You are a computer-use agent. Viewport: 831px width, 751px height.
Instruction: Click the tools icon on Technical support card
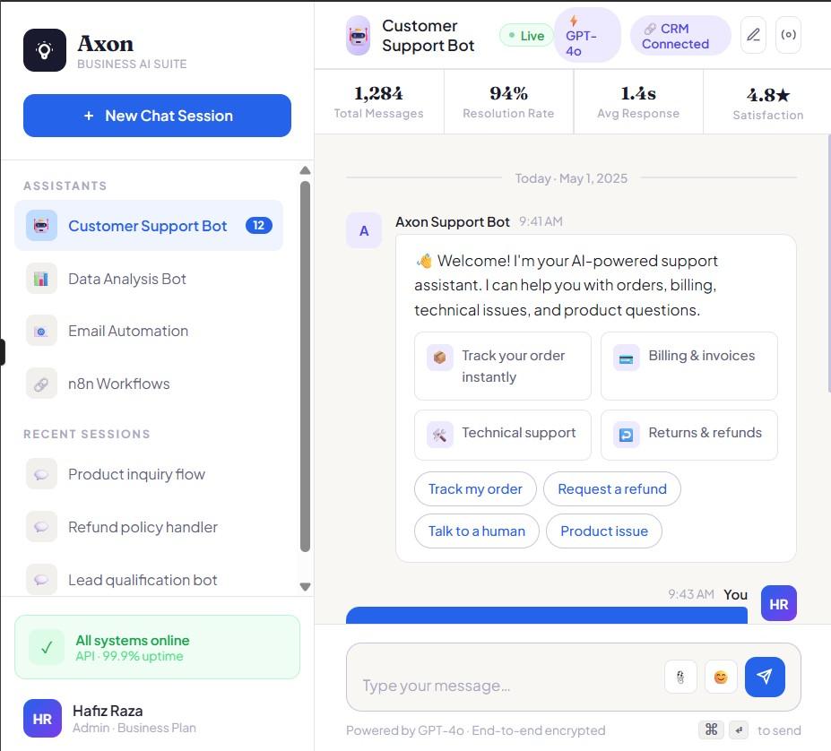tap(440, 436)
